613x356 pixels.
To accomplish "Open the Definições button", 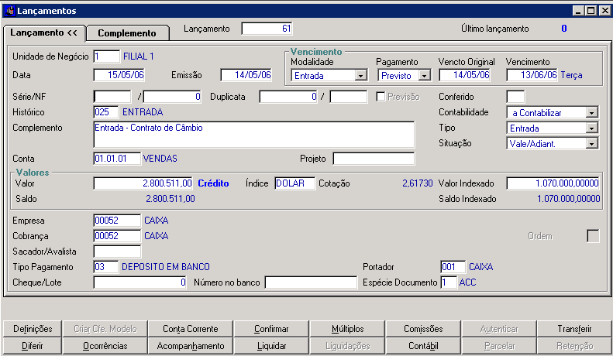I will [33, 329].
